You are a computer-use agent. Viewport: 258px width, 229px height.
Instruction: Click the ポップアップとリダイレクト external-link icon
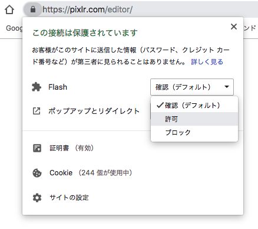pos(37,111)
